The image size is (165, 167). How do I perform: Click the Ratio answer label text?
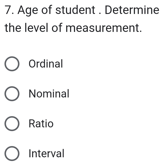(x=41, y=124)
